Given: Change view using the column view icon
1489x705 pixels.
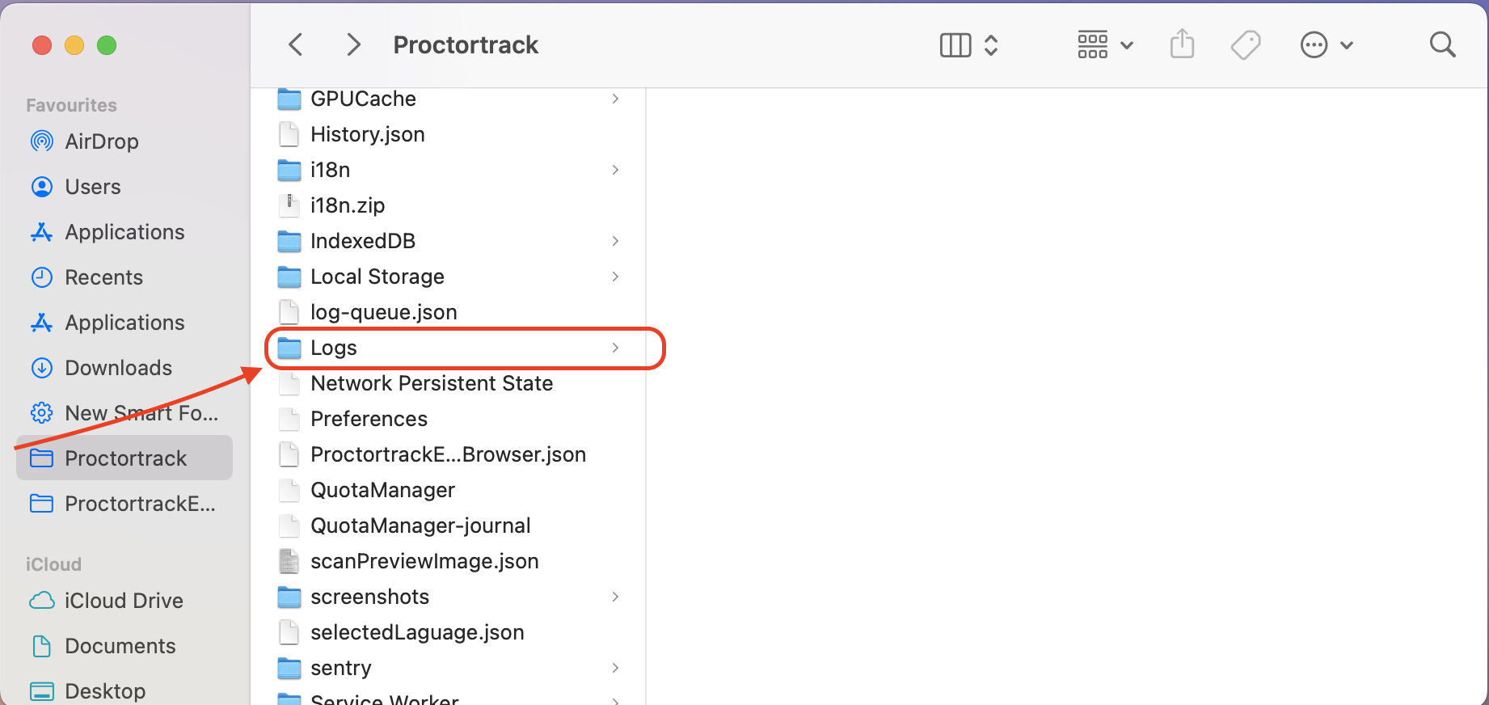Looking at the screenshot, I should point(955,45).
